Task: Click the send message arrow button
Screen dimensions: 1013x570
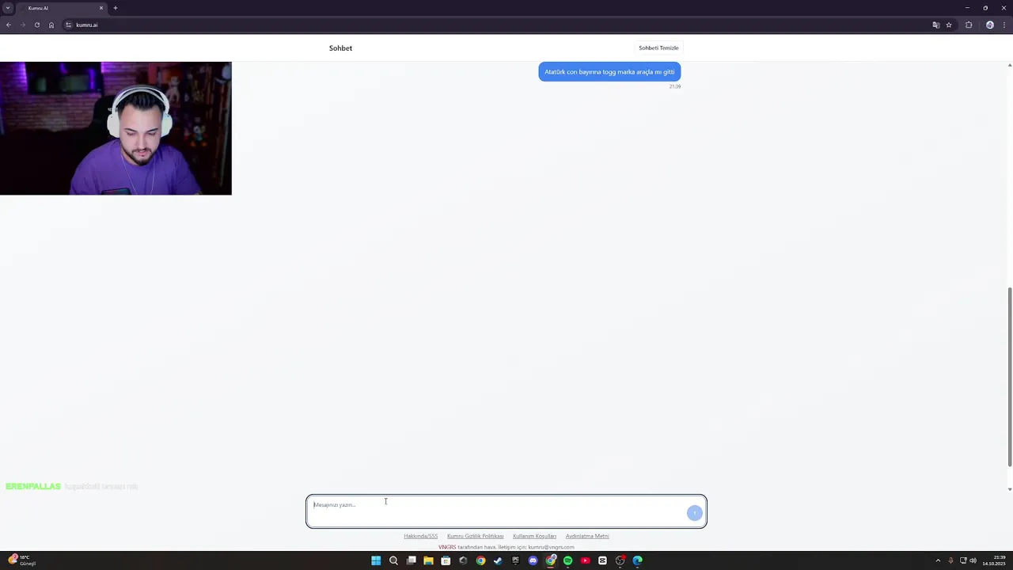Action: coord(694,513)
